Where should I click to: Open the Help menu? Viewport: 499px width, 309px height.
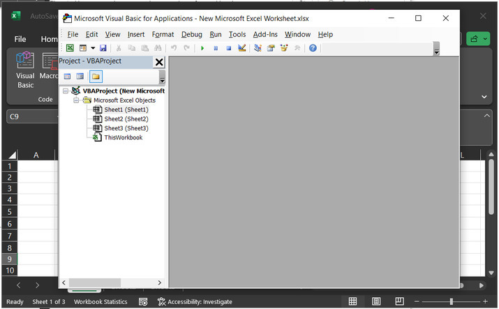pyautogui.click(x=325, y=34)
